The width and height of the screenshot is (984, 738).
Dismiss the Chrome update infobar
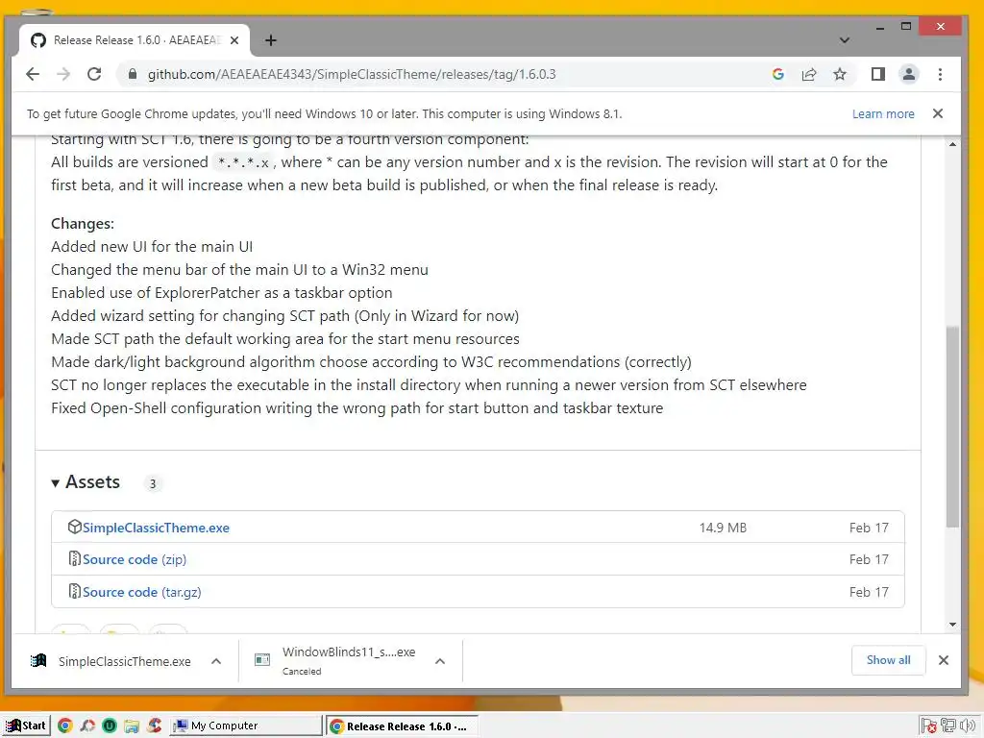[x=938, y=113]
